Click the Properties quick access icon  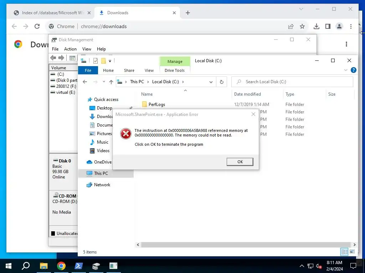click(x=96, y=61)
